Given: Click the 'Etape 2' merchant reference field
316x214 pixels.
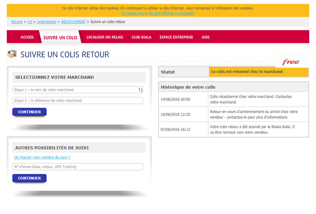Looking at the screenshot, I should [77, 100].
